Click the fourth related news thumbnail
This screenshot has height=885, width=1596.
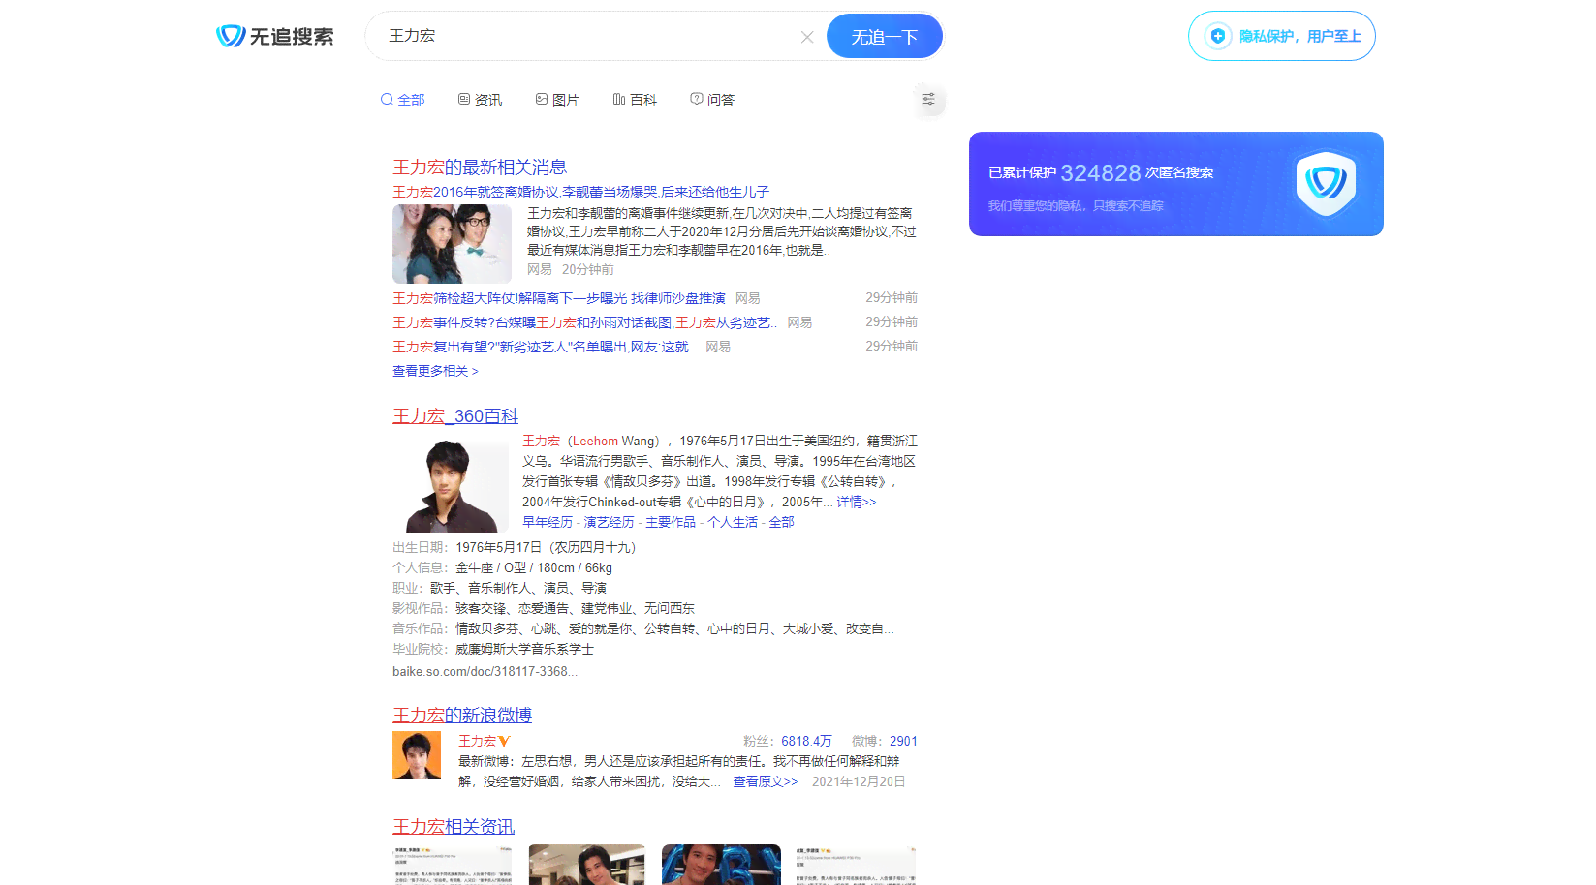[856, 865]
